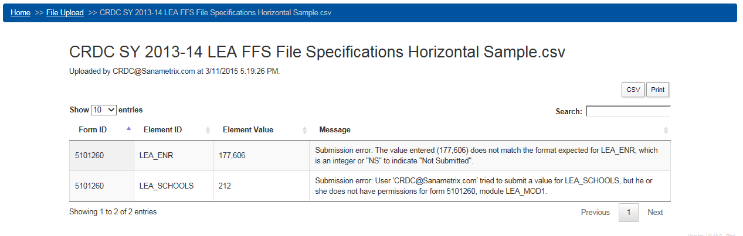Click the LEA_ENR format error message
Screen dimensions: 743x236
coord(486,155)
